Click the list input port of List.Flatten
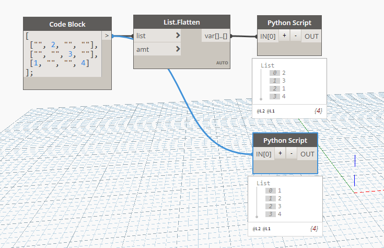The image size is (384, 248). [x=157, y=36]
